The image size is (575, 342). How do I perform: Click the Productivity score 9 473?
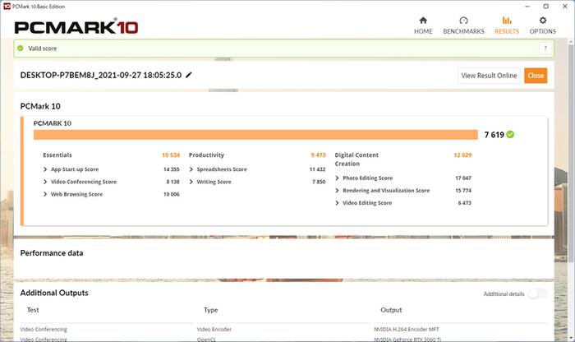pyautogui.click(x=319, y=155)
